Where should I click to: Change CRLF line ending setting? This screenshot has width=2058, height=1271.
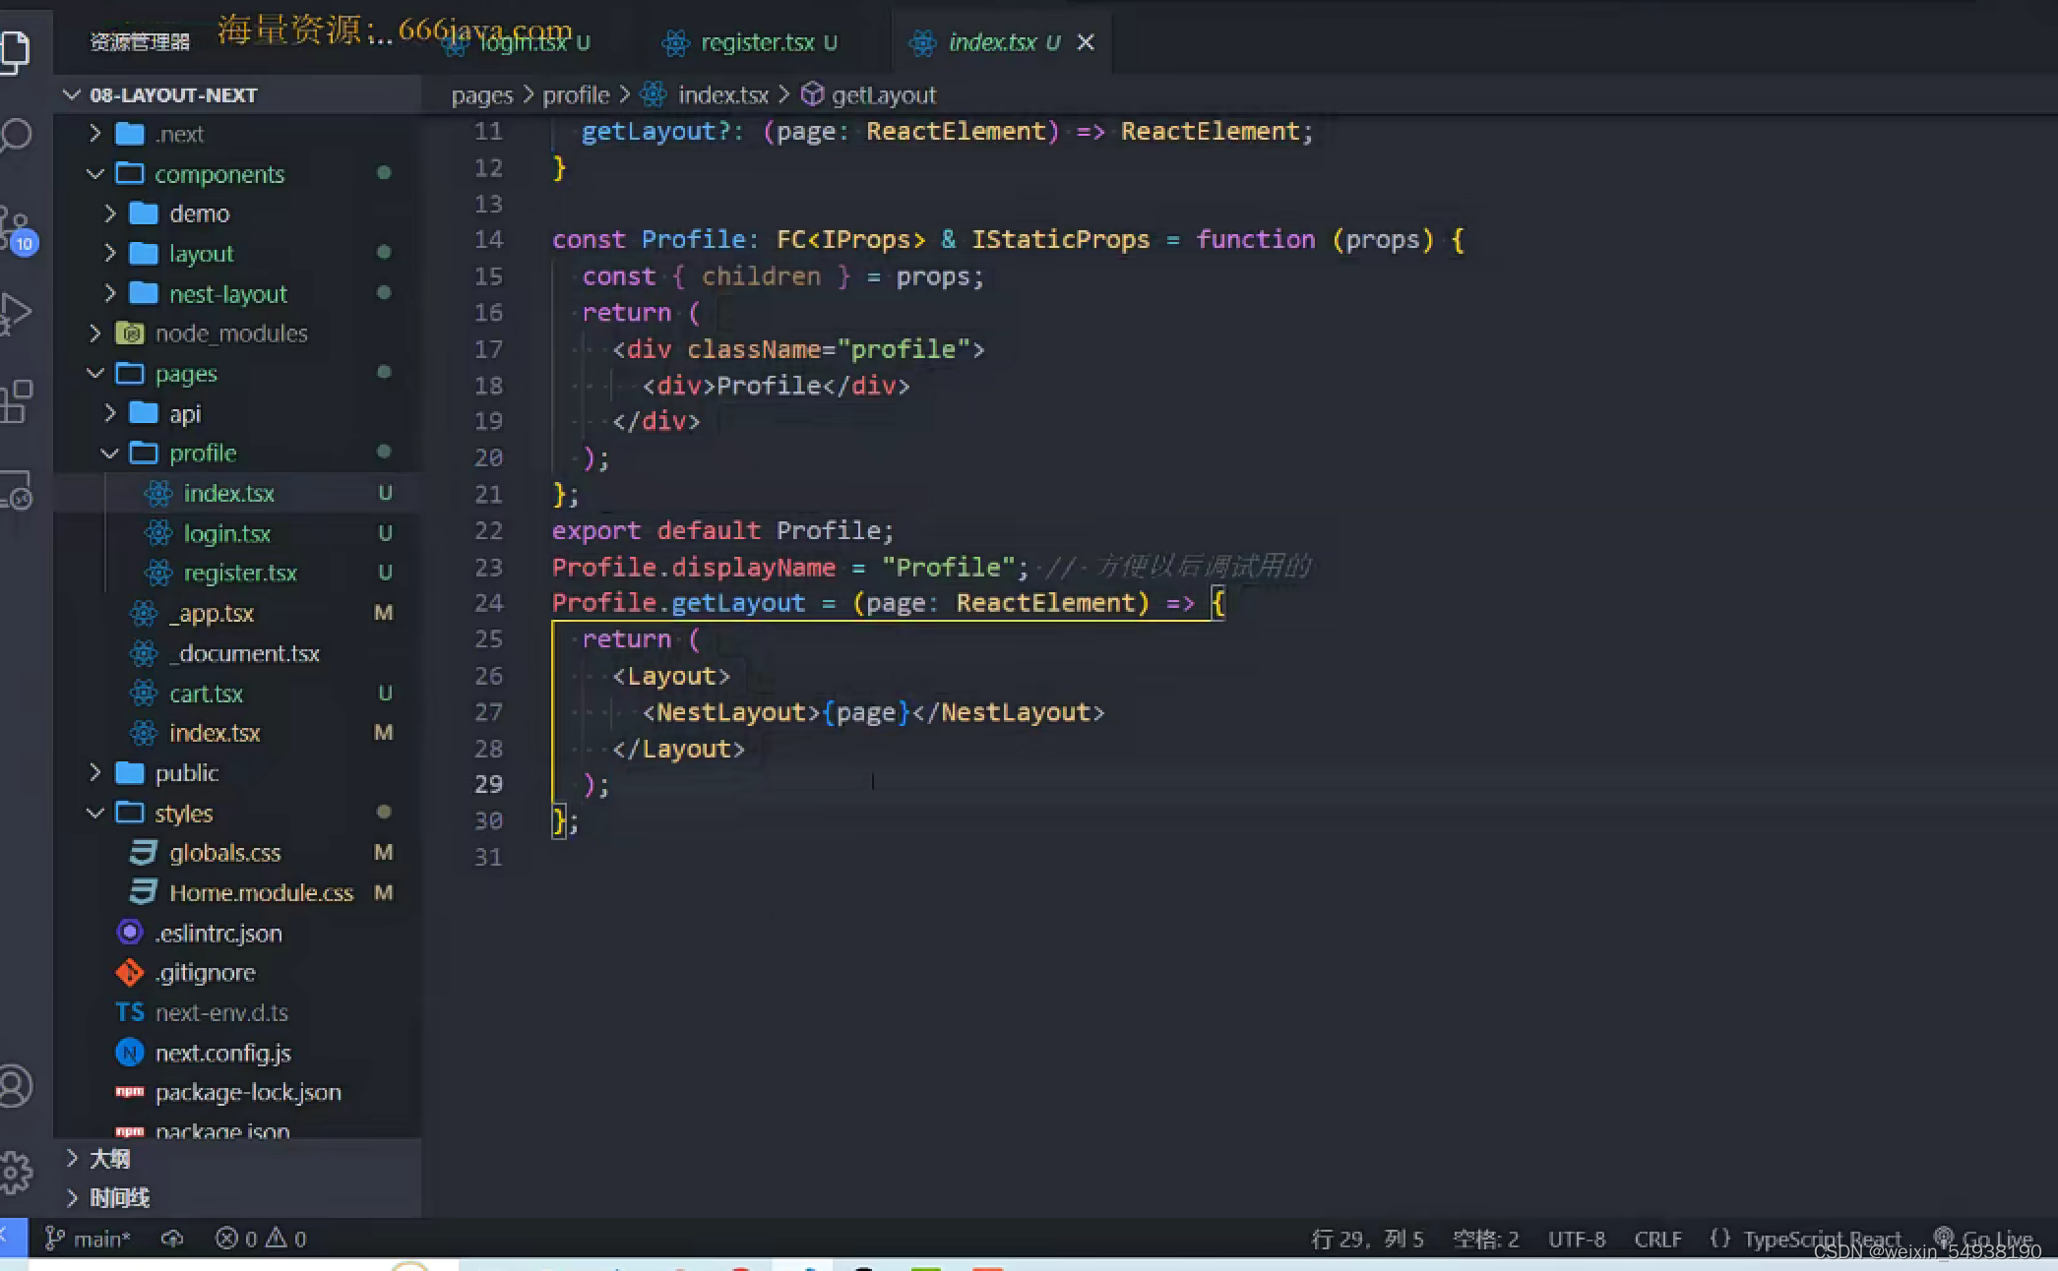(x=1657, y=1239)
